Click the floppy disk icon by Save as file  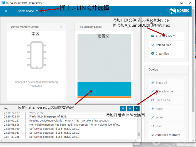coord(153,100)
